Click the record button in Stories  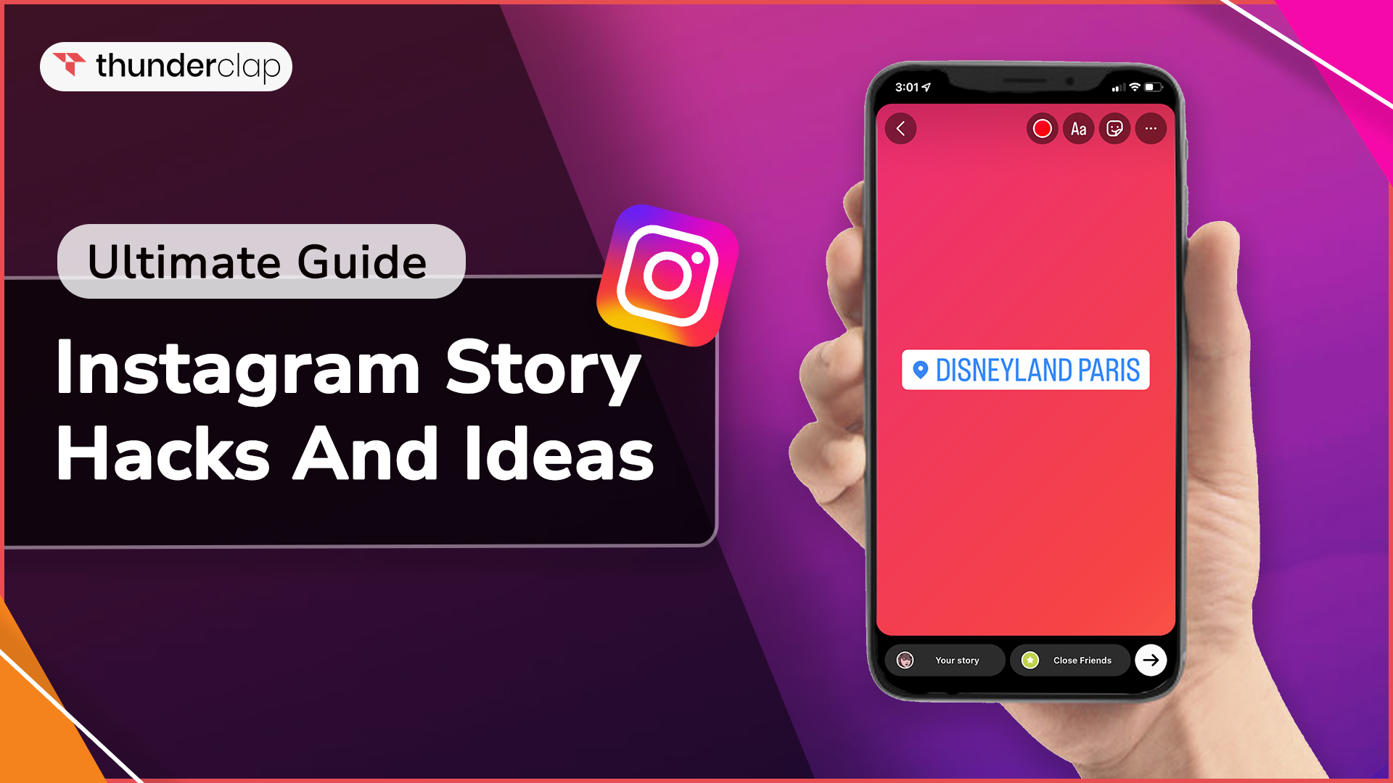1043,128
